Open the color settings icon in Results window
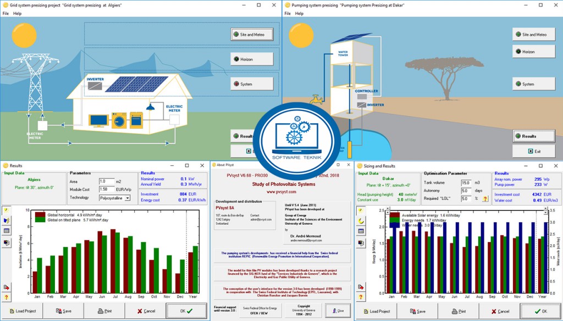 tap(6, 243)
